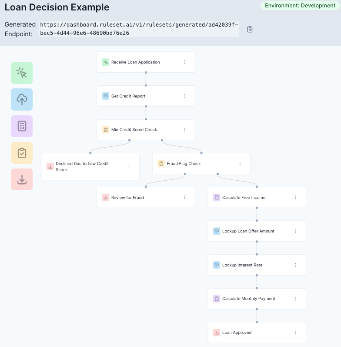341x347 pixels.
Task: Select the Lookup Interest Rate node
Action: (x=257, y=265)
